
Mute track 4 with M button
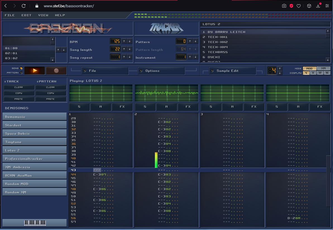(298, 107)
